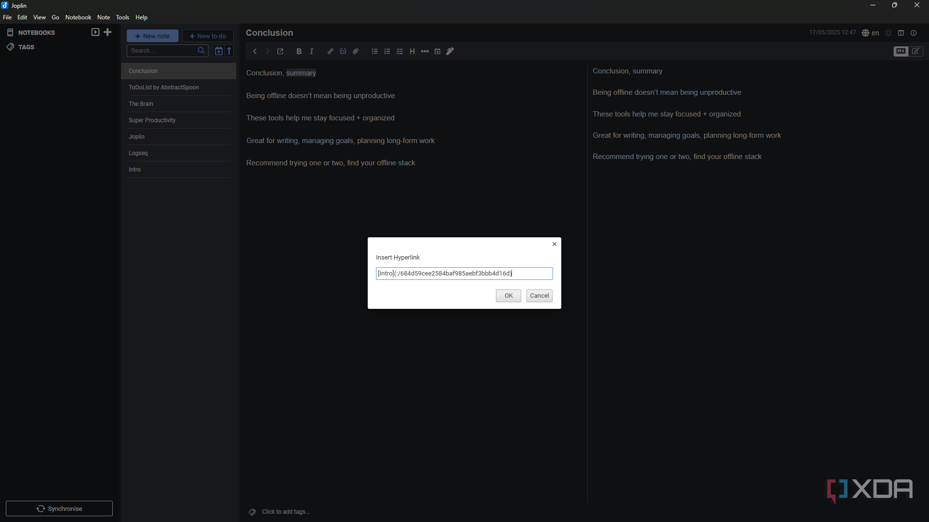Click the New note button

[x=152, y=36]
